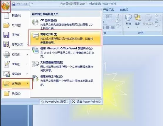Image resolution: width=163 pixels, height=126 pixels.
Task: Click the shape outline icon in ribbon
Action: coord(157,21)
